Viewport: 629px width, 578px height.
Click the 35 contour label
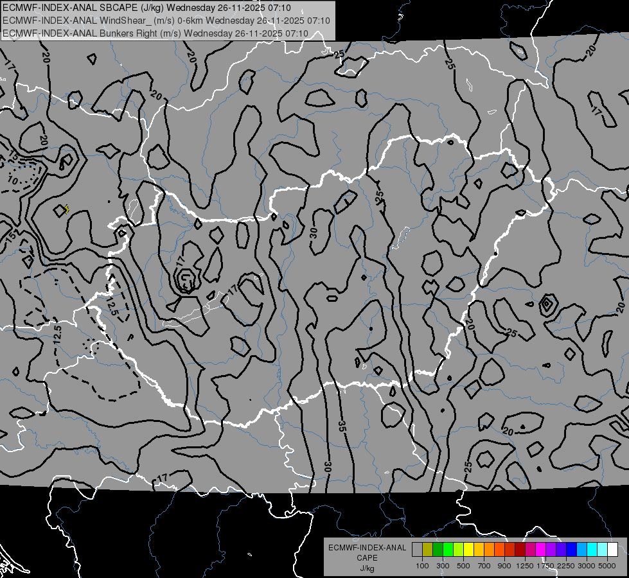pos(342,426)
